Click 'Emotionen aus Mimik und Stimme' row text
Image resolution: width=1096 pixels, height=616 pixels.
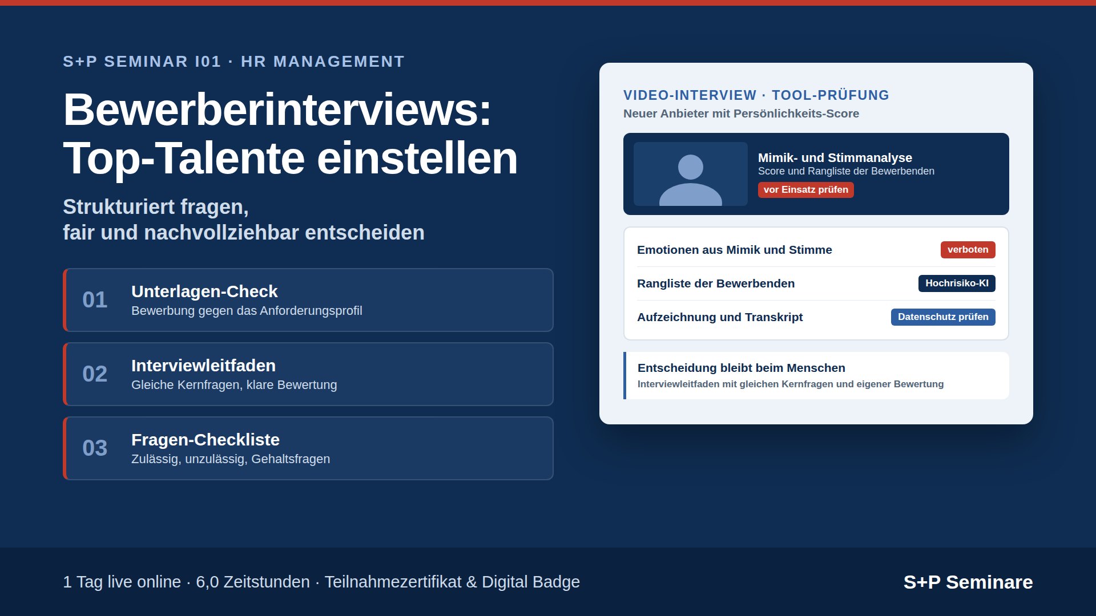(734, 250)
